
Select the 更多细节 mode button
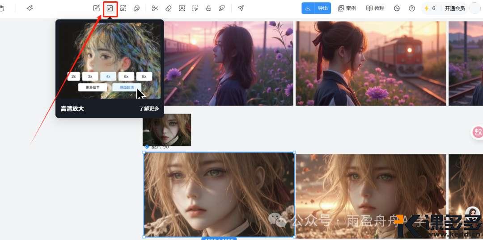click(x=92, y=87)
